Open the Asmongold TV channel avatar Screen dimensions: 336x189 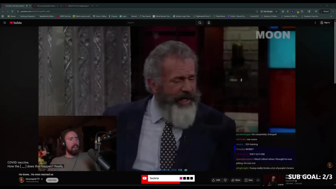click(22, 180)
